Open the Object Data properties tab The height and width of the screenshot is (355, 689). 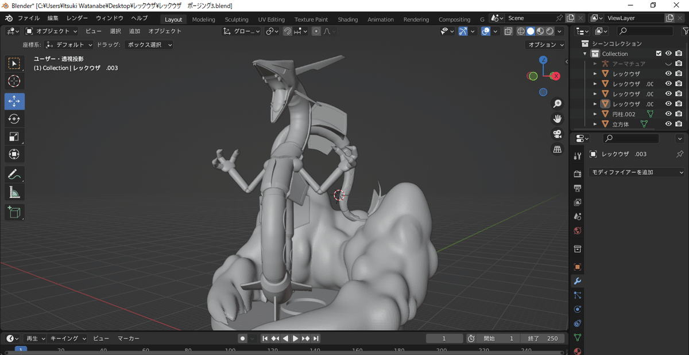coord(578,337)
